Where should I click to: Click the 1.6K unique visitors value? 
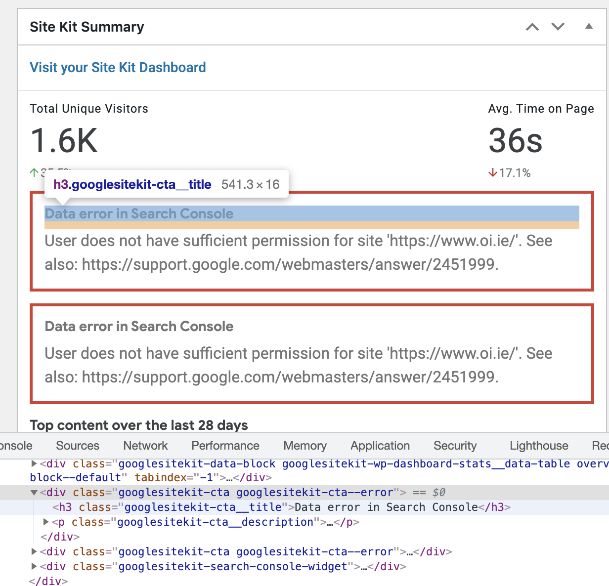[64, 140]
